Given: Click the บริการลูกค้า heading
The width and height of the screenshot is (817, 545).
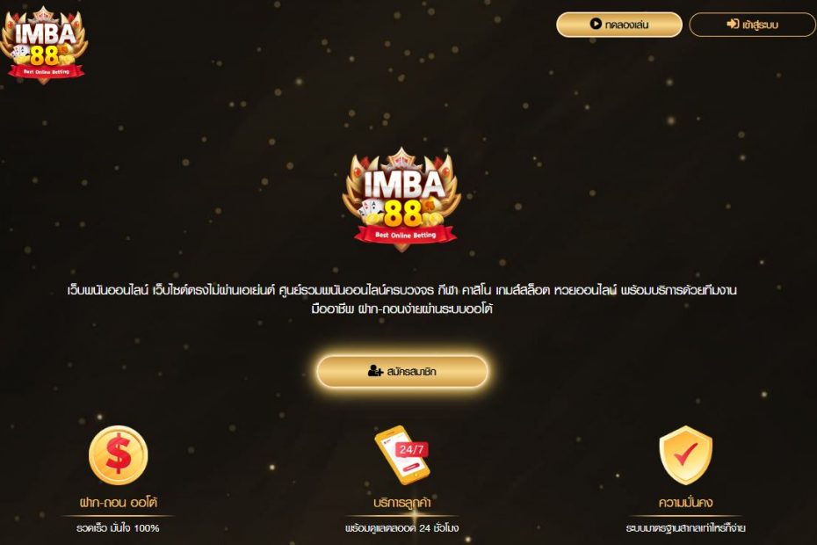Looking at the screenshot, I should point(401,503).
